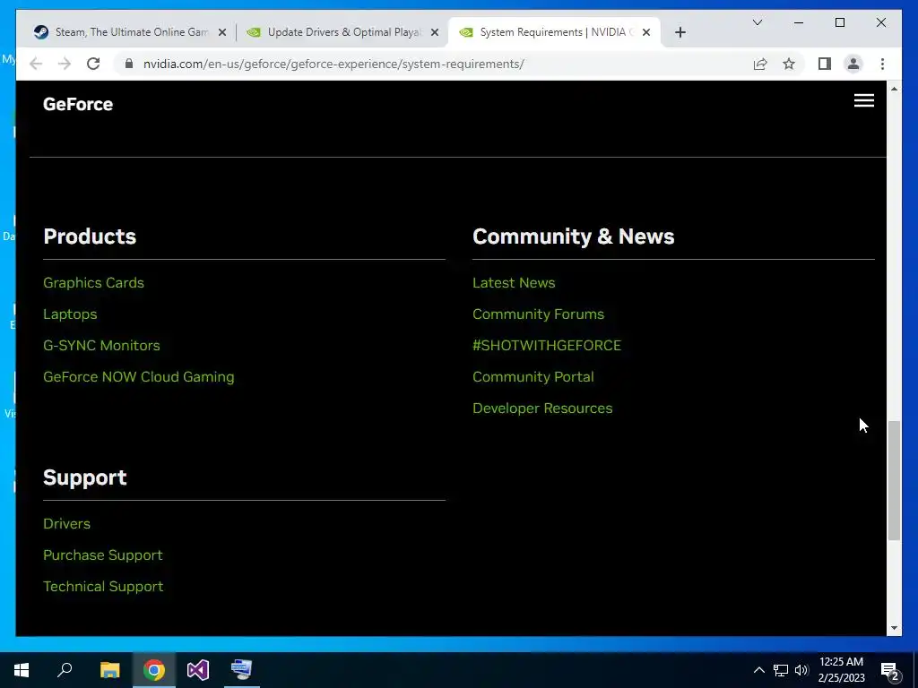The image size is (918, 688).
Task: Open Purchase Support link
Action: pos(103,555)
